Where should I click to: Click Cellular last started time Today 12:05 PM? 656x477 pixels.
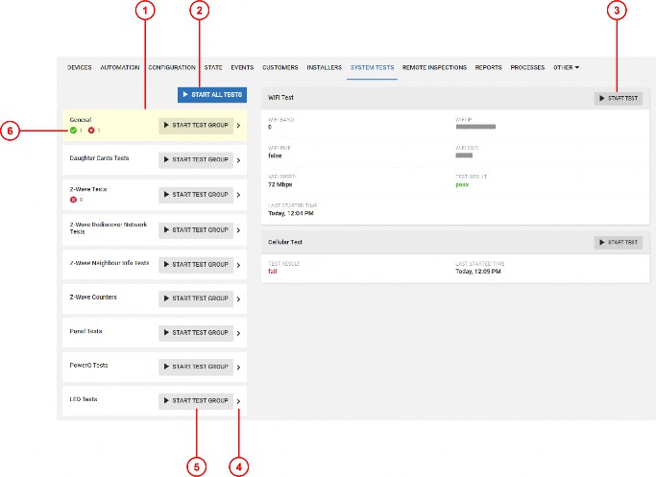tap(478, 272)
